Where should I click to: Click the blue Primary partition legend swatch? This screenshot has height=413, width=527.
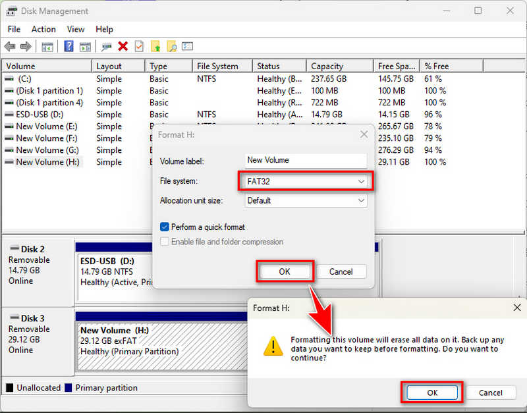pyautogui.click(x=69, y=388)
